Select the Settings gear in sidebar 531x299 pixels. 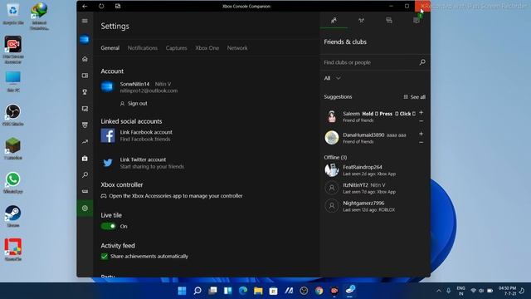point(85,208)
